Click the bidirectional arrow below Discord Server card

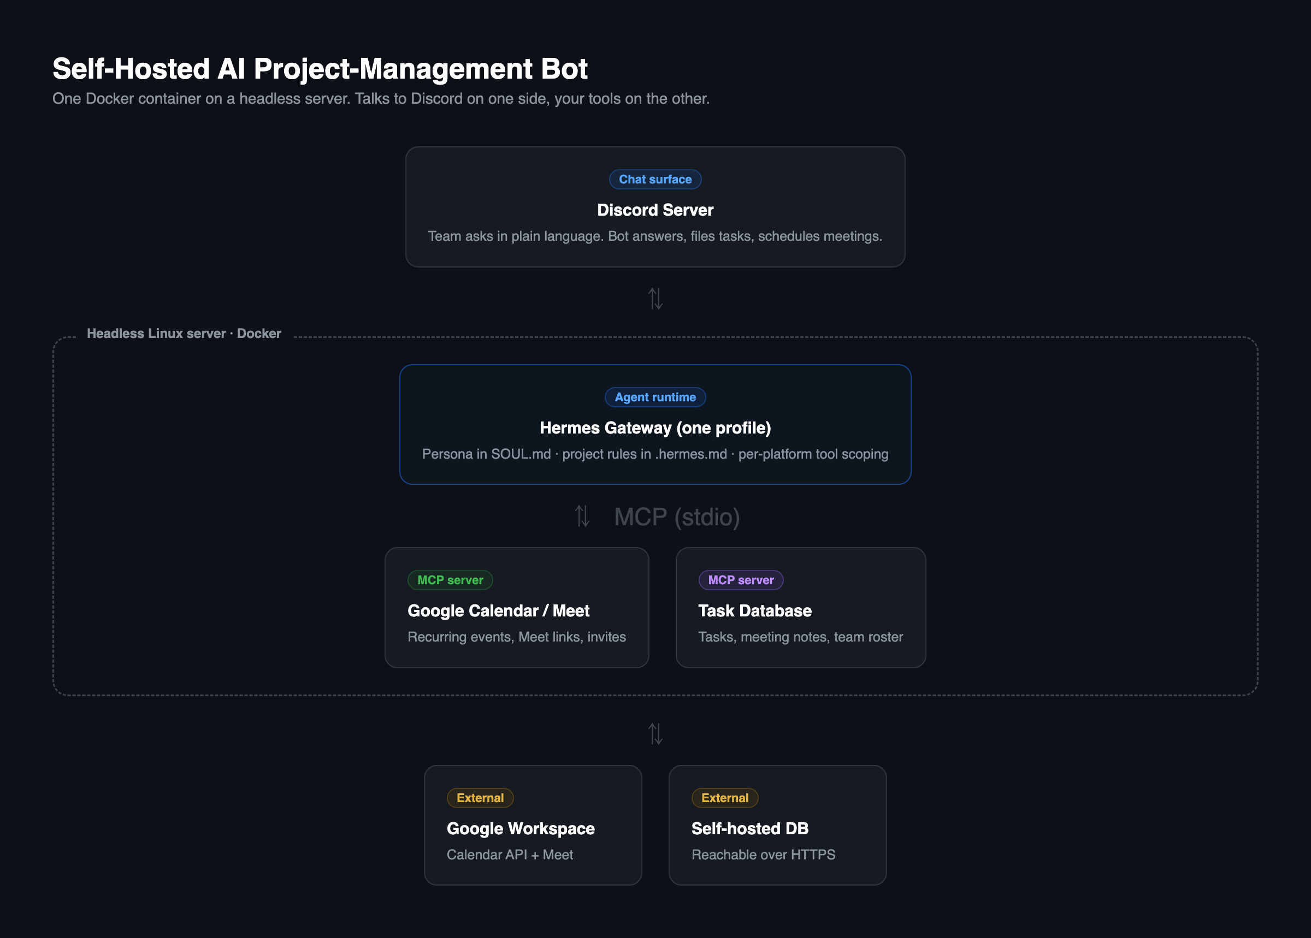[655, 299]
